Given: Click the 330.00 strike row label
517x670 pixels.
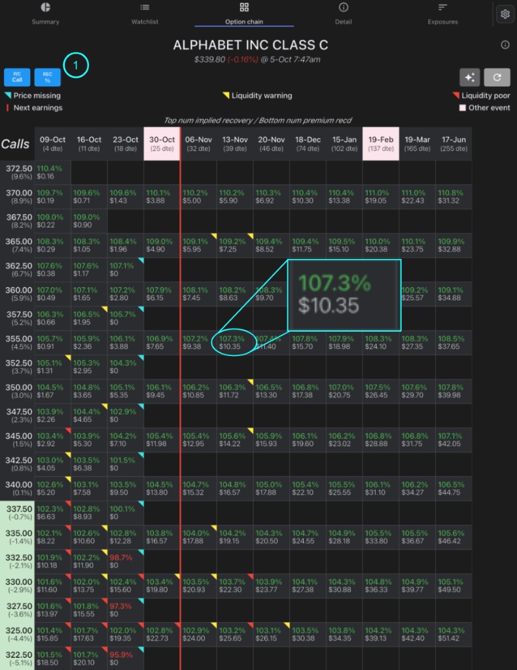Looking at the screenshot, I should coord(18,586).
